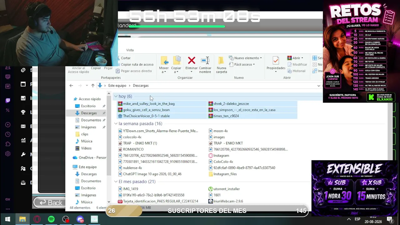Open Windows Start menu
This screenshot has width=400, height=225.
pos(7,219)
